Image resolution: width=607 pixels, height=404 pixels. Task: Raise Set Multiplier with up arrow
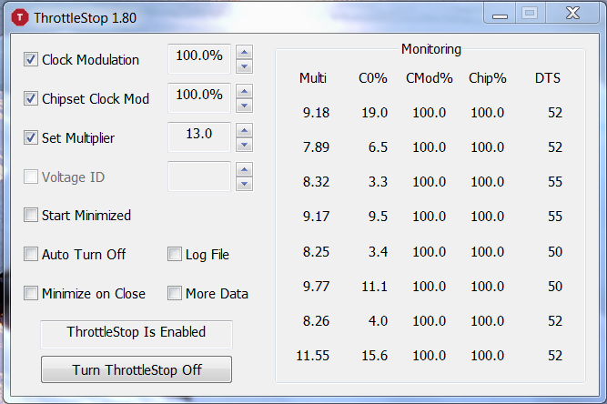(244, 130)
